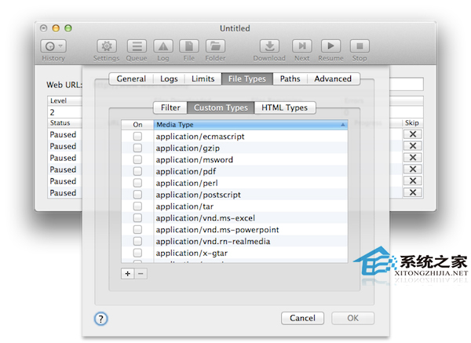Viewport: 471px width, 343px height.
Task: Open HTML Types sub-tab
Action: tap(285, 108)
